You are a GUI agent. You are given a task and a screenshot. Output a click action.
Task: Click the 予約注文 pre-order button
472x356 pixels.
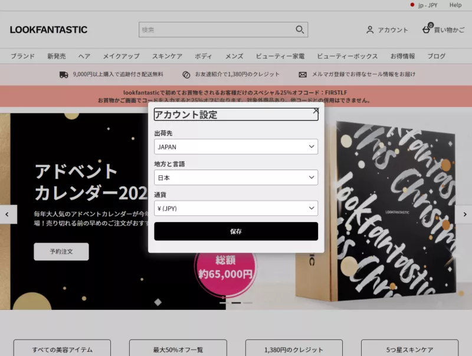click(62, 252)
